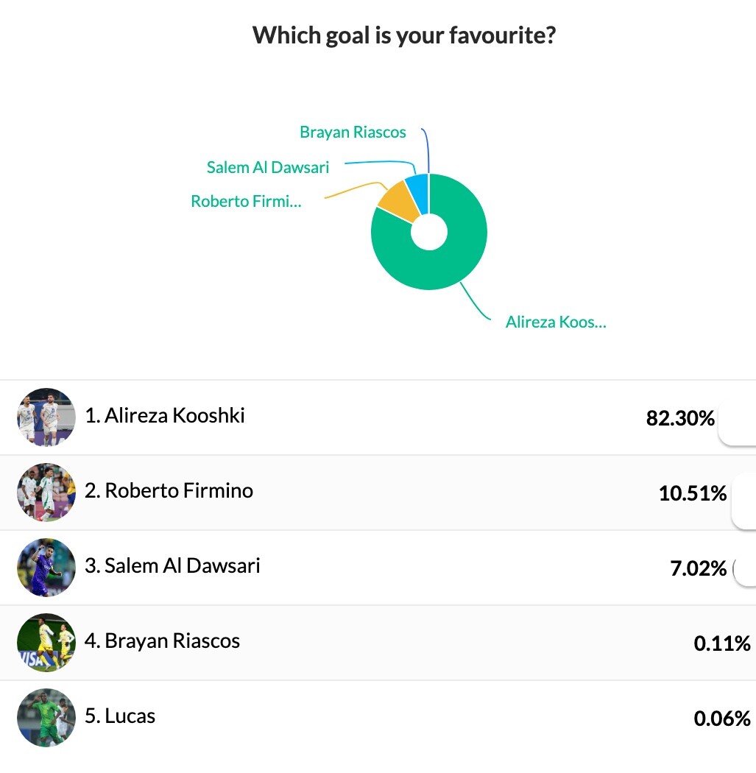Click the 'Brayan Riascos' chart label

tap(353, 133)
